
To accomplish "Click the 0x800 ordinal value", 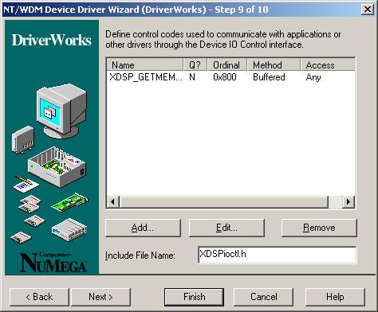I will click(x=225, y=77).
